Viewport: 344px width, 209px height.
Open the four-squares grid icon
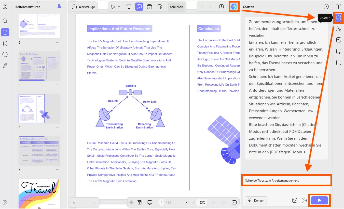pos(5,7)
